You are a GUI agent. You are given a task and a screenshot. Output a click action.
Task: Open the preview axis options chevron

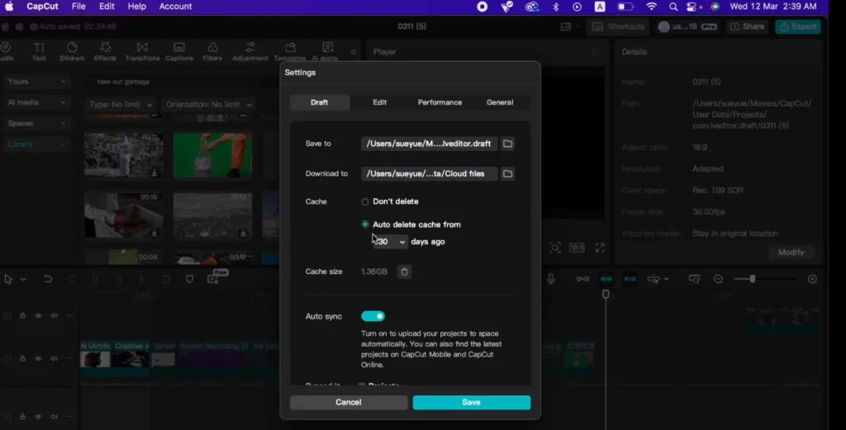click(667, 279)
